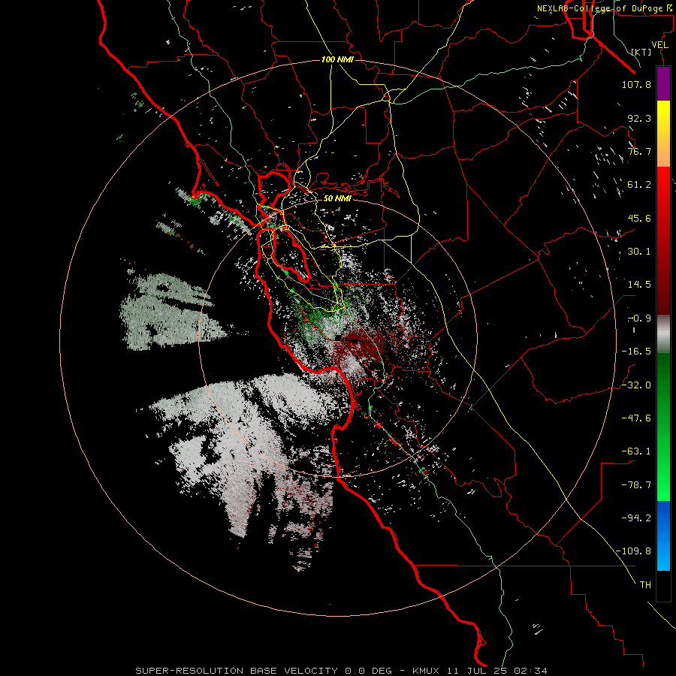Viewport: 676px width, 676px height.
Task: Click the -0.9 velocity scale value
Action: pyautogui.click(x=639, y=318)
